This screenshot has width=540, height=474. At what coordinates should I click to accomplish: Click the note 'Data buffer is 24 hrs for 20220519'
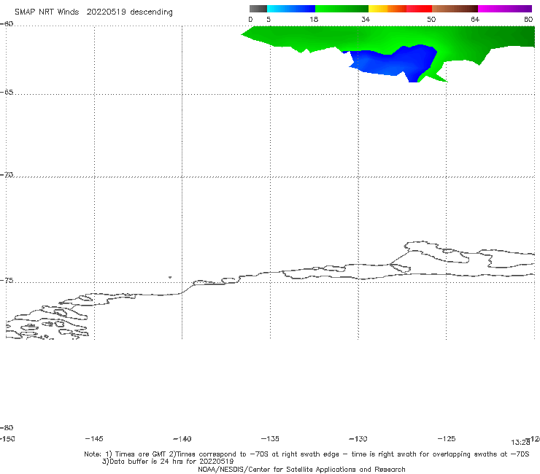[x=168, y=462]
